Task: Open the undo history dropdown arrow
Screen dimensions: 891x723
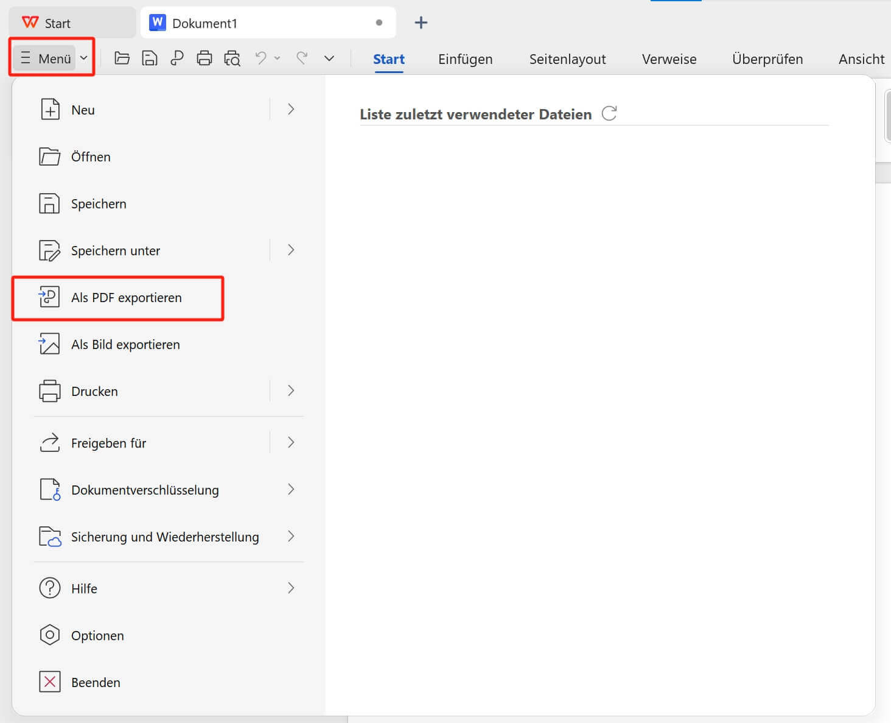Action: pos(278,58)
